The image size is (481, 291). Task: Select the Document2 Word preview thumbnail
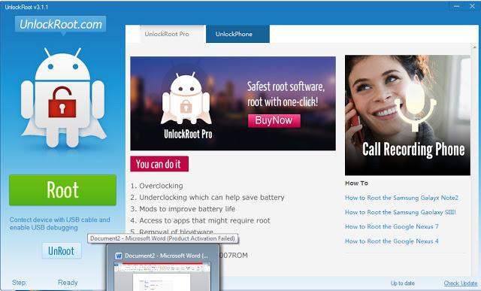pos(162,268)
